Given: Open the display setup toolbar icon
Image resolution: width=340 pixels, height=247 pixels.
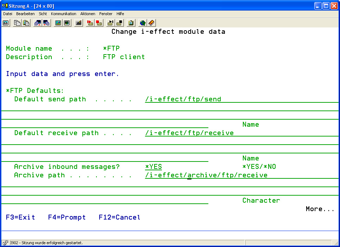Looking at the screenshot, I should pos(58,23).
